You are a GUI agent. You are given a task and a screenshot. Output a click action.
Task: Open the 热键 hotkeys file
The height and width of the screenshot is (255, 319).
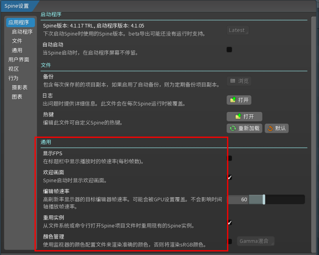pyautogui.click(x=244, y=116)
